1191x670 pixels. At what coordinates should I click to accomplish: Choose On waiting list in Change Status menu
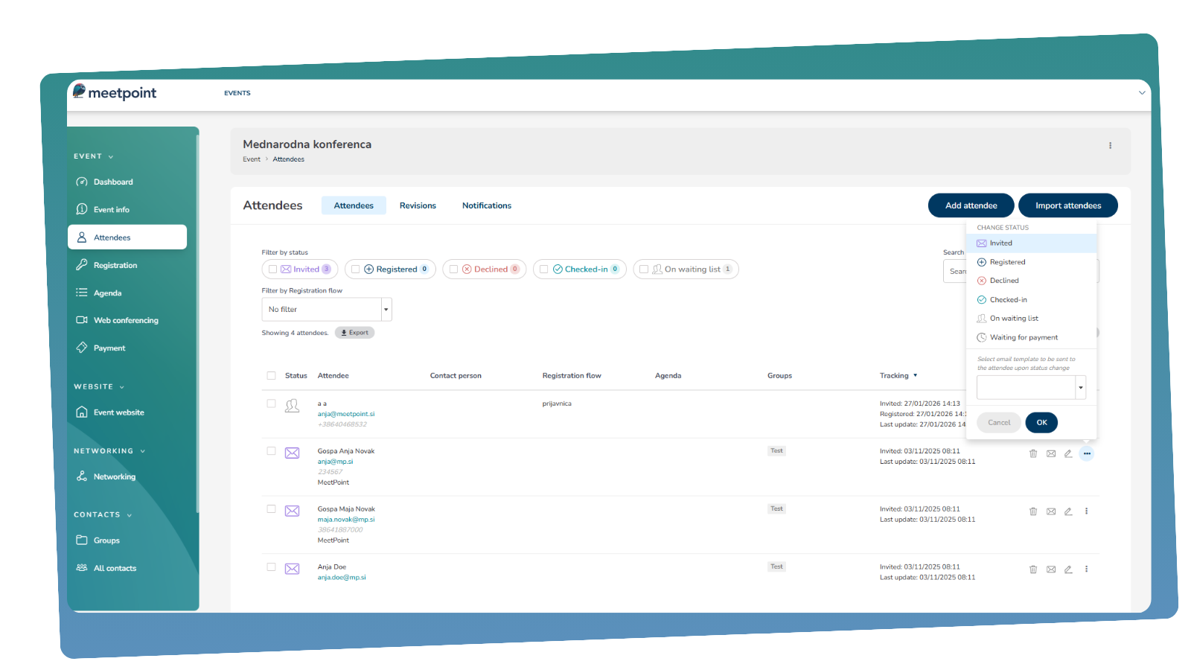[x=1031, y=319]
